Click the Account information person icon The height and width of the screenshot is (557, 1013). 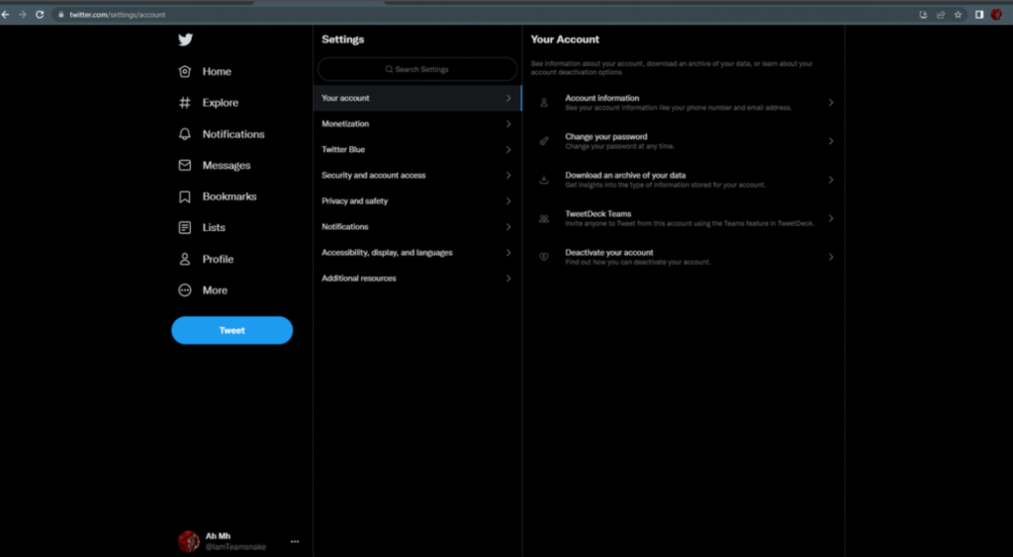click(x=544, y=103)
